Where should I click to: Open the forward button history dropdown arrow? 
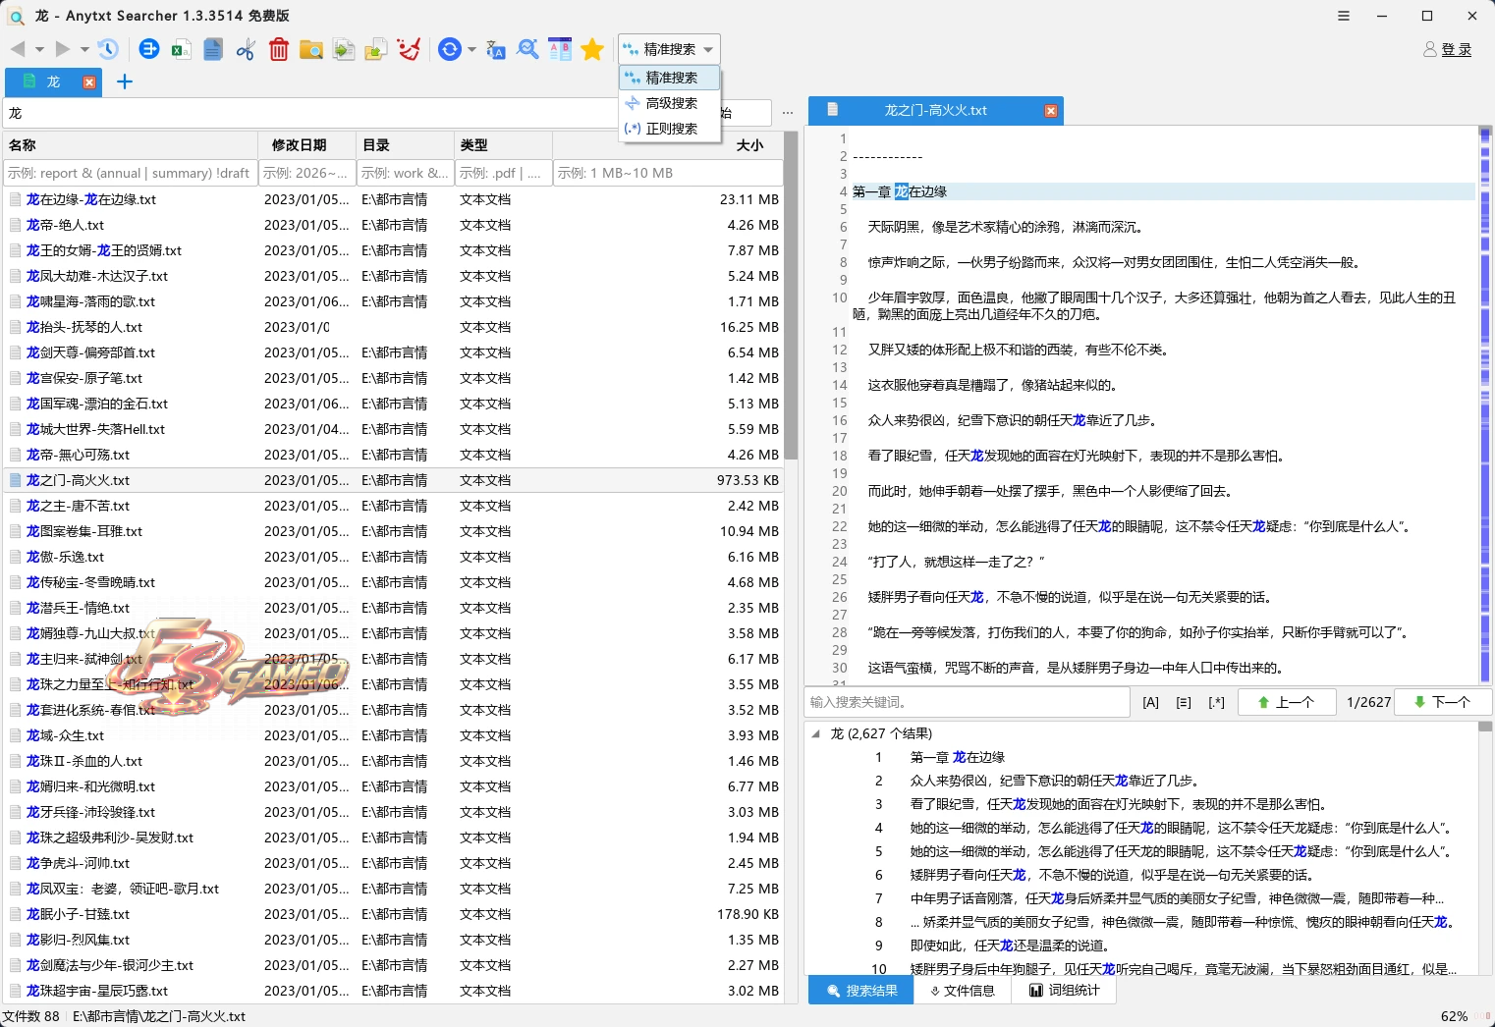[84, 49]
